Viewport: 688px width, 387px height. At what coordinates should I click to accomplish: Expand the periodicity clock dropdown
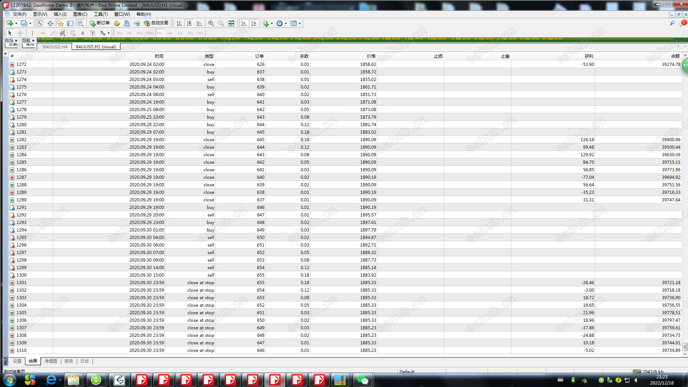[286, 24]
